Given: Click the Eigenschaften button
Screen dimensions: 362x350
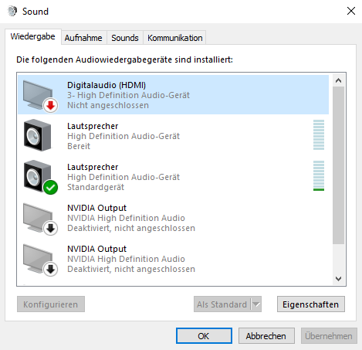Looking at the screenshot, I should (311, 304).
